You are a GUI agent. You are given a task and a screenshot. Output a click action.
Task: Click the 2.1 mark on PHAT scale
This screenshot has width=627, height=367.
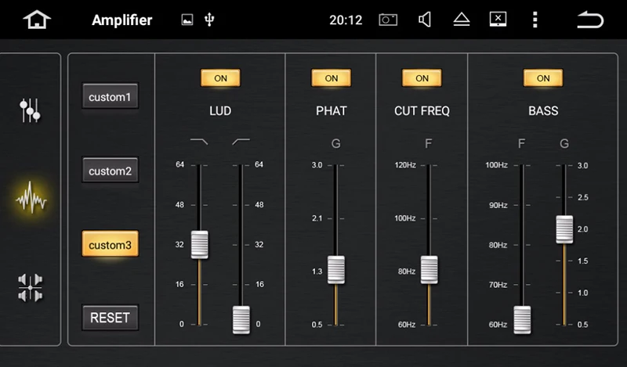pos(317,218)
